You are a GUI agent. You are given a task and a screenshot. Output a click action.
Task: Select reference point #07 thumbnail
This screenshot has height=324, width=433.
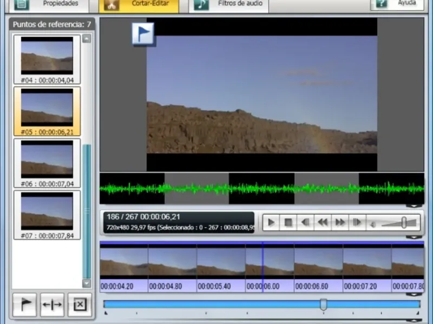tap(47, 215)
